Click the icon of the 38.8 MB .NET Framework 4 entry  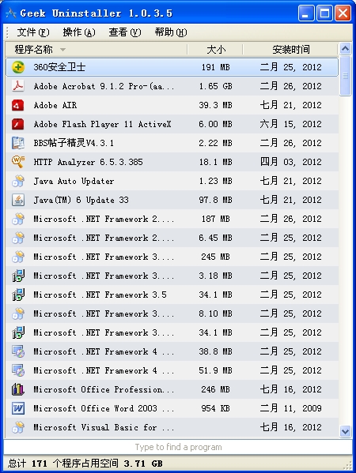[18, 351]
